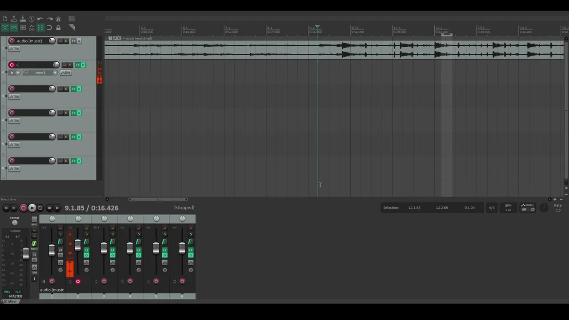Click the transport Pause button
This screenshot has height=320, width=569.
pos(57,208)
